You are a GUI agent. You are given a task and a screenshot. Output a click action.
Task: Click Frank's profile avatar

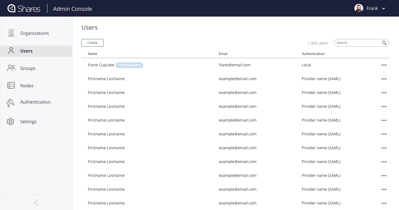coord(359,8)
